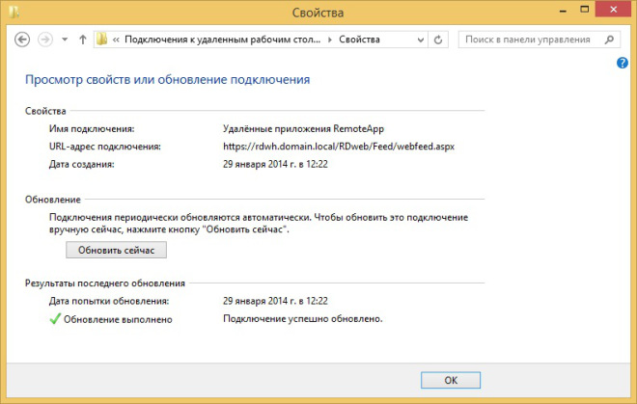
Task: Go up one level with Up arrow
Action: click(x=82, y=40)
